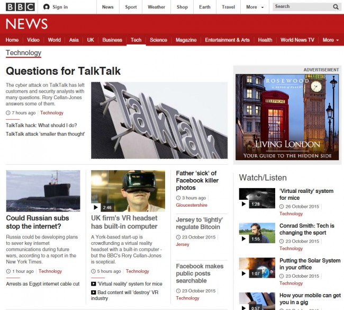Click Technology tag under VR headset story
The width and height of the screenshot is (344, 310).
point(138,271)
